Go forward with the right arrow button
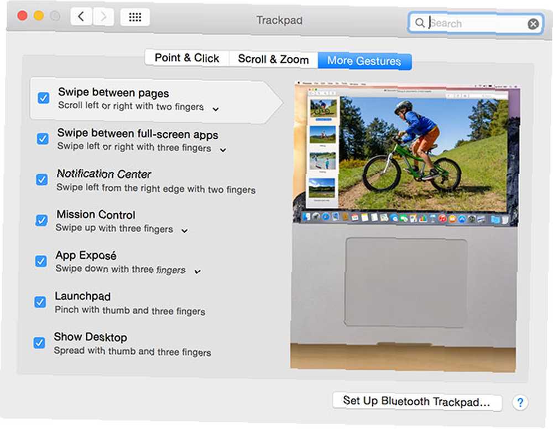Image resolution: width=553 pixels, height=429 pixels. point(103,16)
